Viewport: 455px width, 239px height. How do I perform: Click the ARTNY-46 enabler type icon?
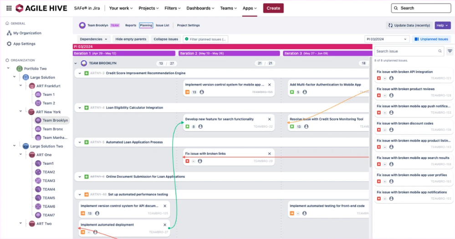point(87,194)
